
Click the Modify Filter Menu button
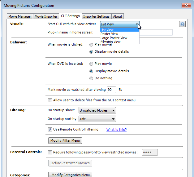(x=65, y=140)
